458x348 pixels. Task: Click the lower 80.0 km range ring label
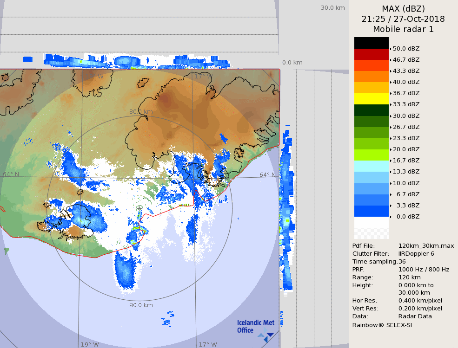click(x=141, y=305)
